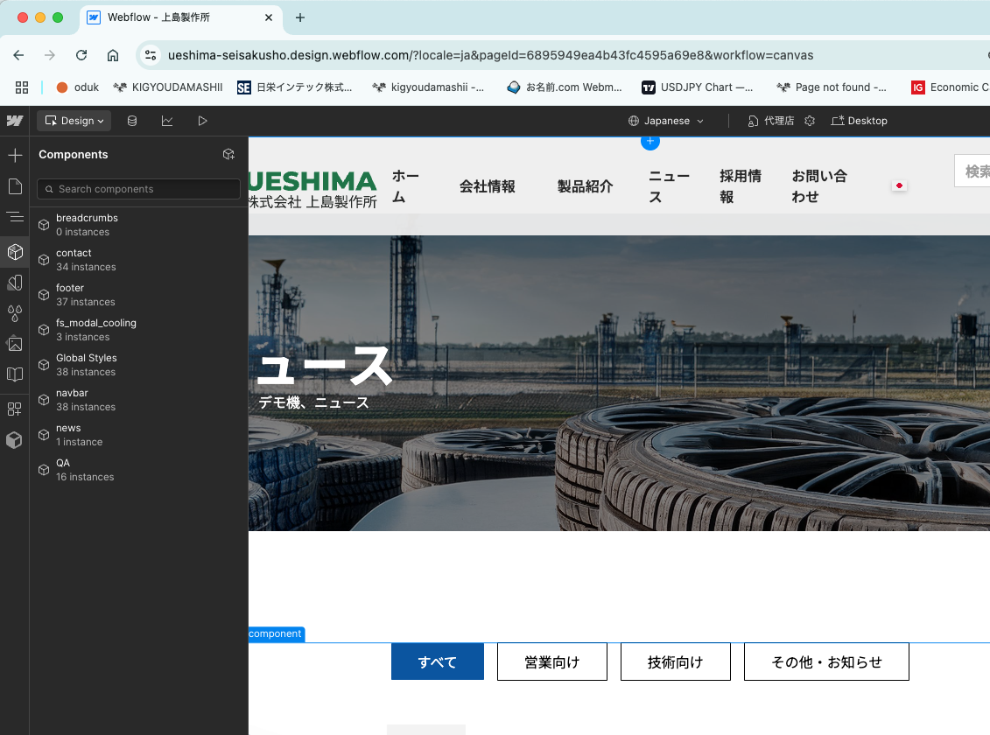Click the 3D cube icon in sidebar
The image size is (990, 735).
click(x=15, y=440)
